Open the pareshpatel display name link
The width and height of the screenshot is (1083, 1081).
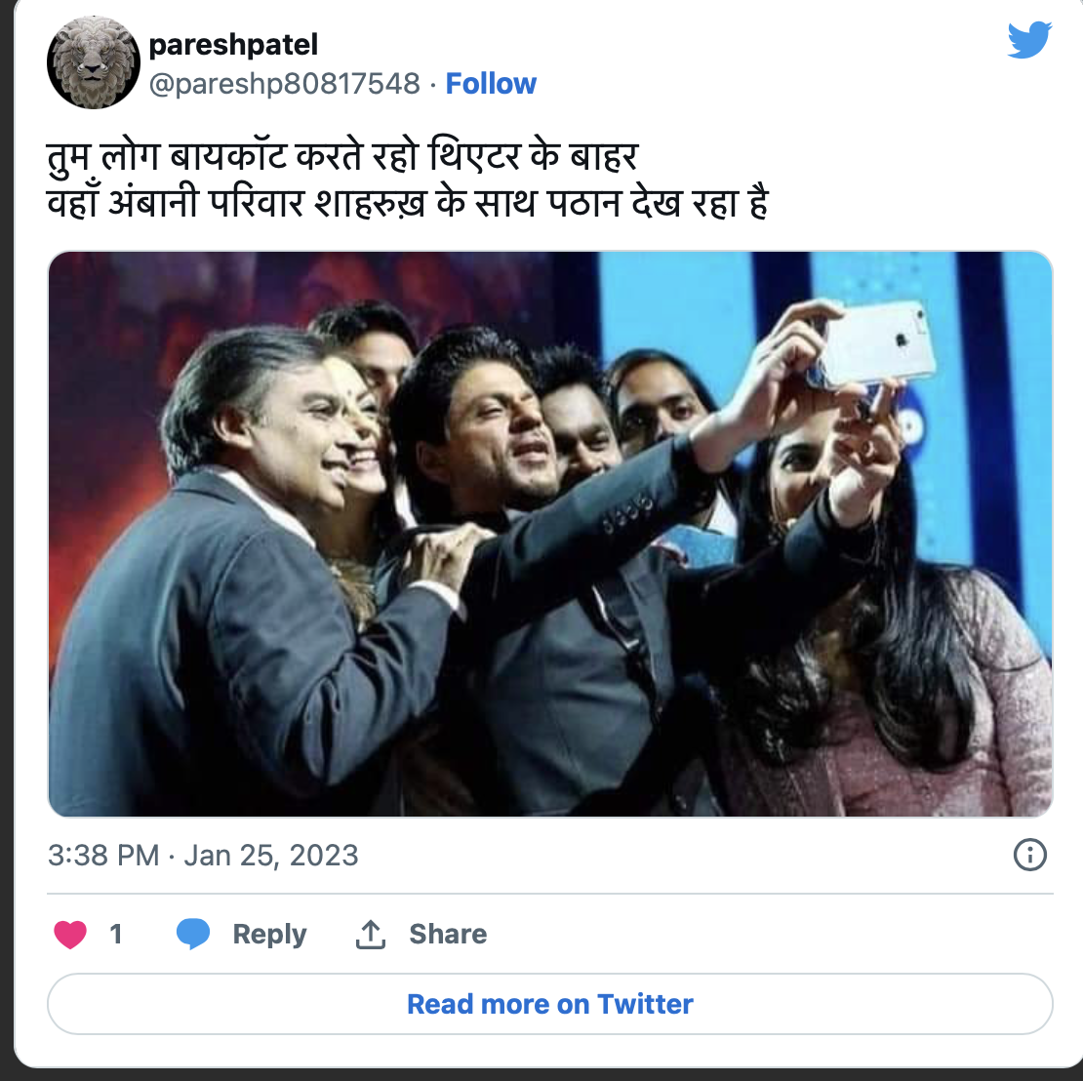pyautogui.click(x=233, y=44)
